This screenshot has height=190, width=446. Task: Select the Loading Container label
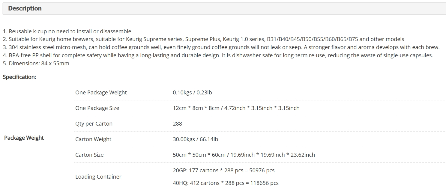tap(98, 177)
